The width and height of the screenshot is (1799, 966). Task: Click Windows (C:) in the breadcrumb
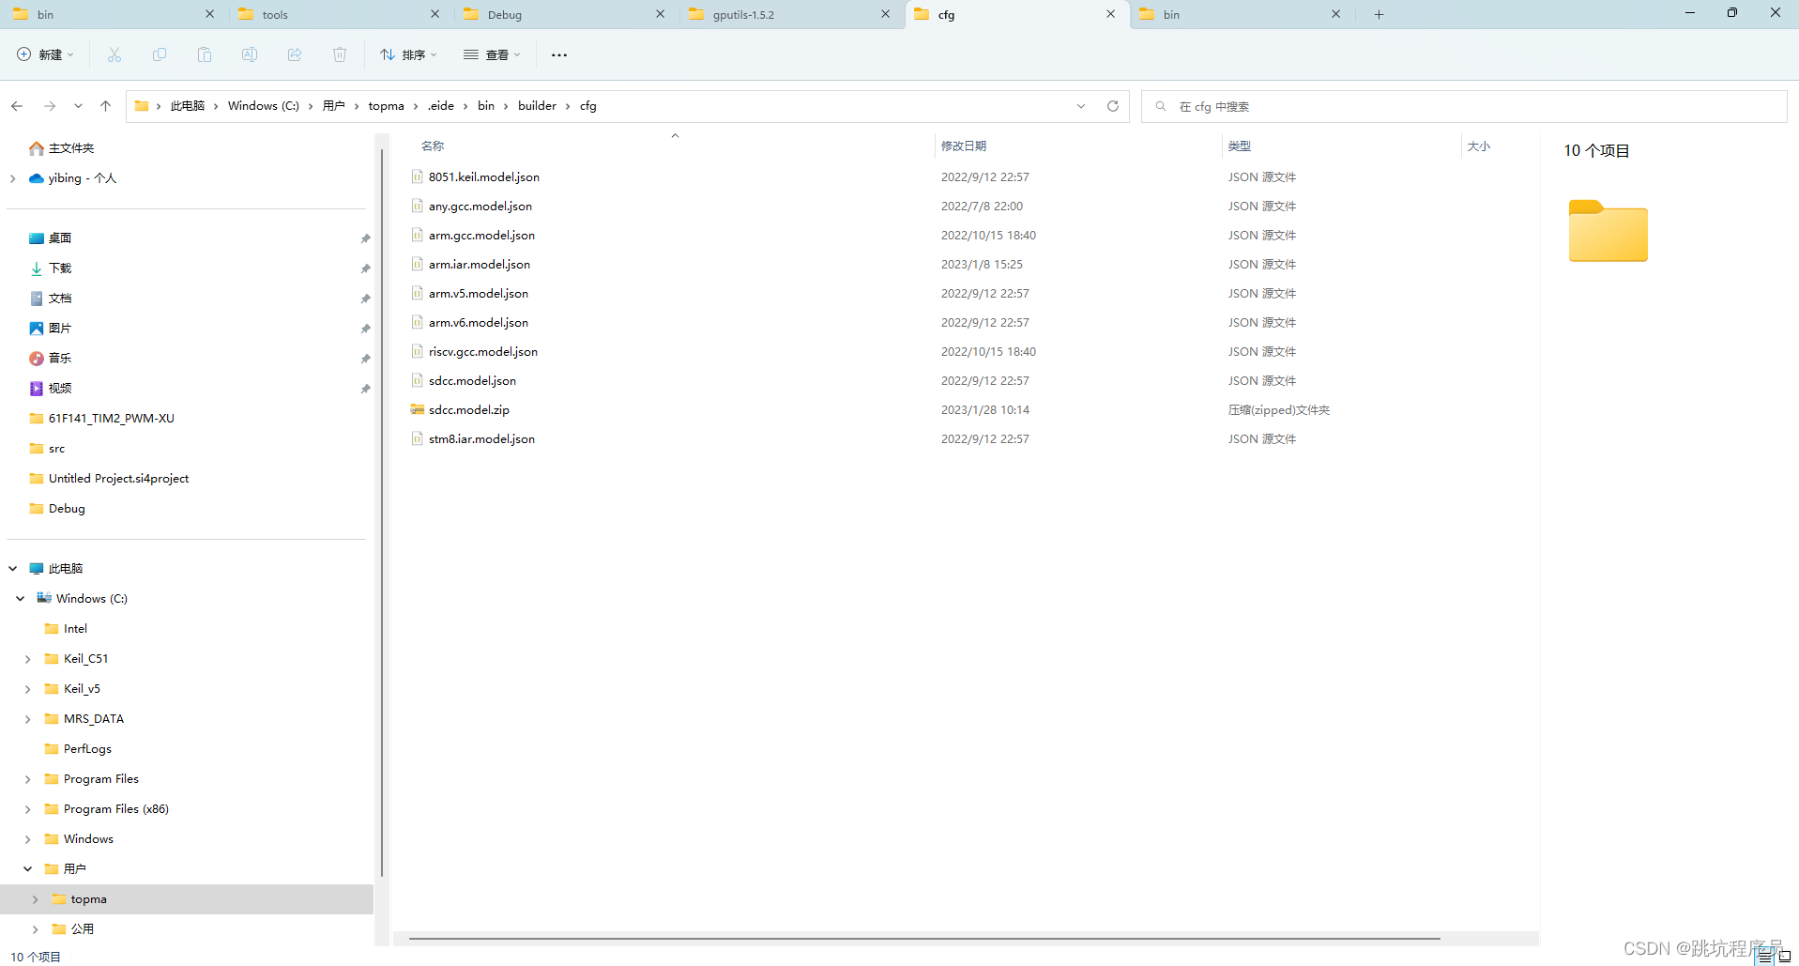point(263,106)
